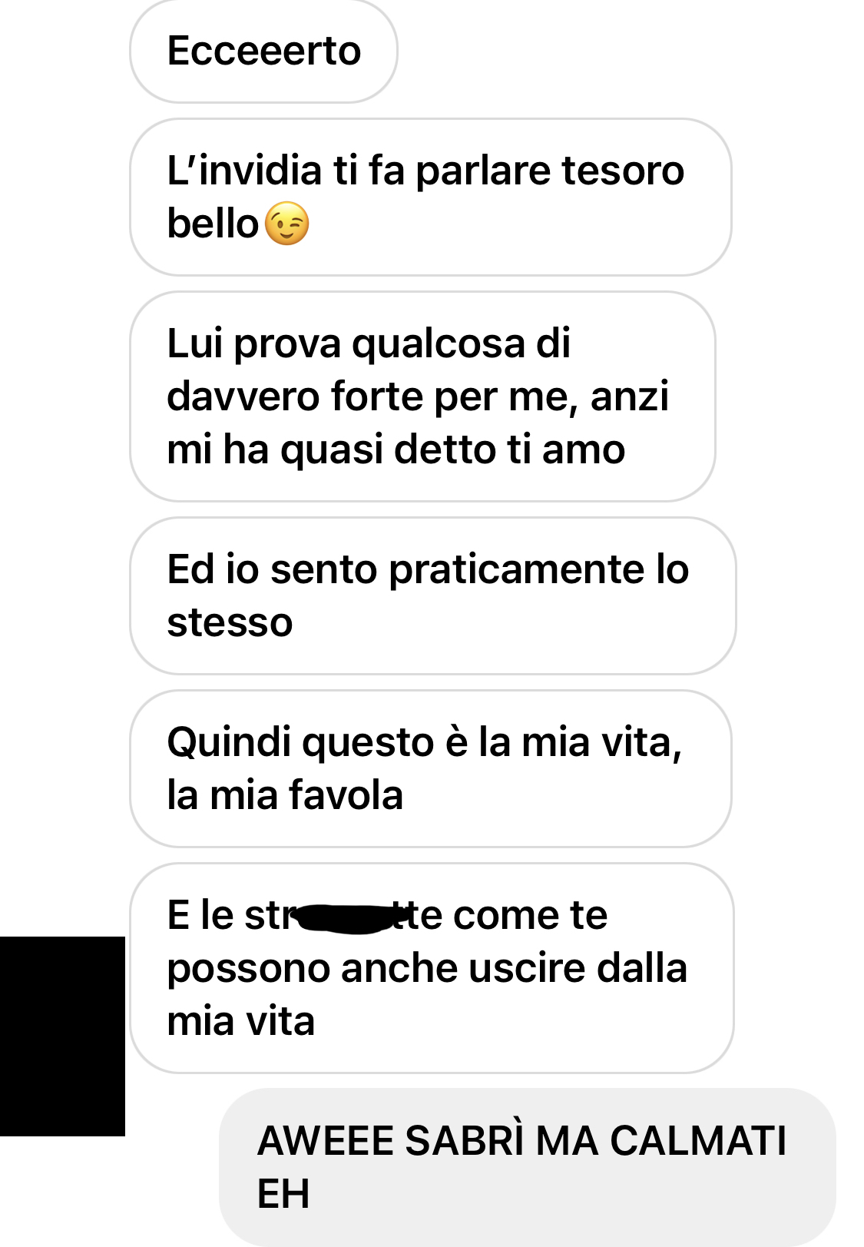Select the blacked-out avatar block
864x1247 pixels.
[x=62, y=1036]
